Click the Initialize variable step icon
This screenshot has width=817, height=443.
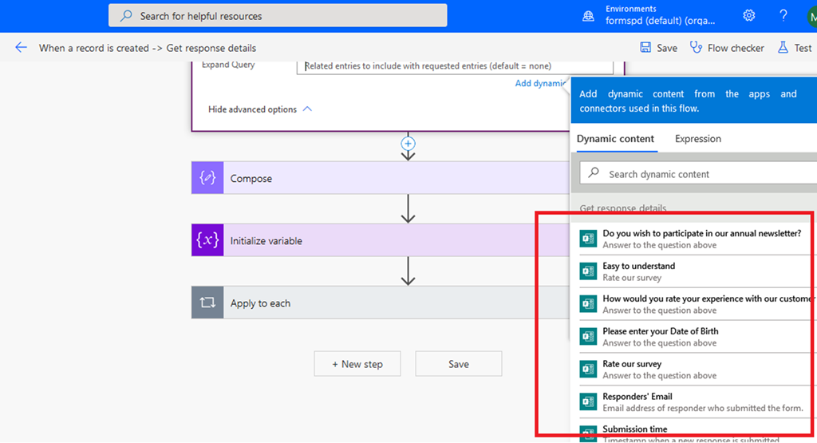(207, 240)
